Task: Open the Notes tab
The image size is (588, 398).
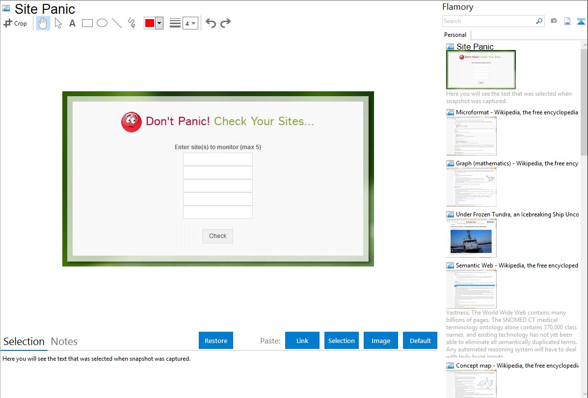Action: [x=64, y=342]
